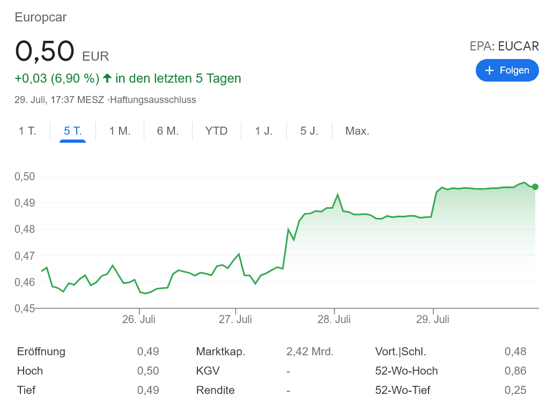The image size is (546, 410).
Task: Open the Haftungsausschluss disclaimer link
Action: point(153,100)
